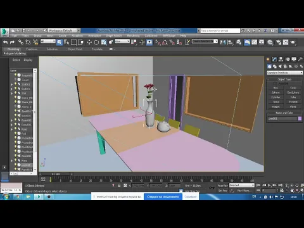Open the Manage Layers icon
The width and height of the screenshot is (304, 228).
point(239,42)
